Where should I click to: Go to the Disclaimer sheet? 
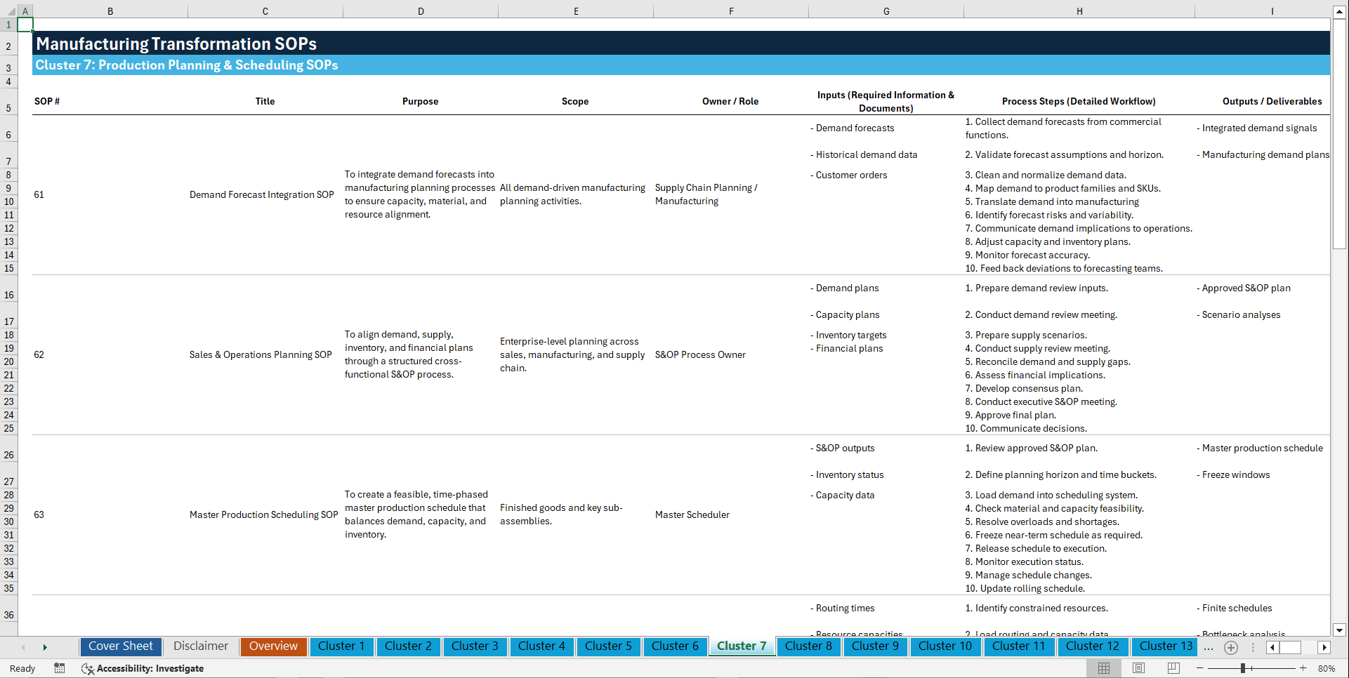[200, 646]
